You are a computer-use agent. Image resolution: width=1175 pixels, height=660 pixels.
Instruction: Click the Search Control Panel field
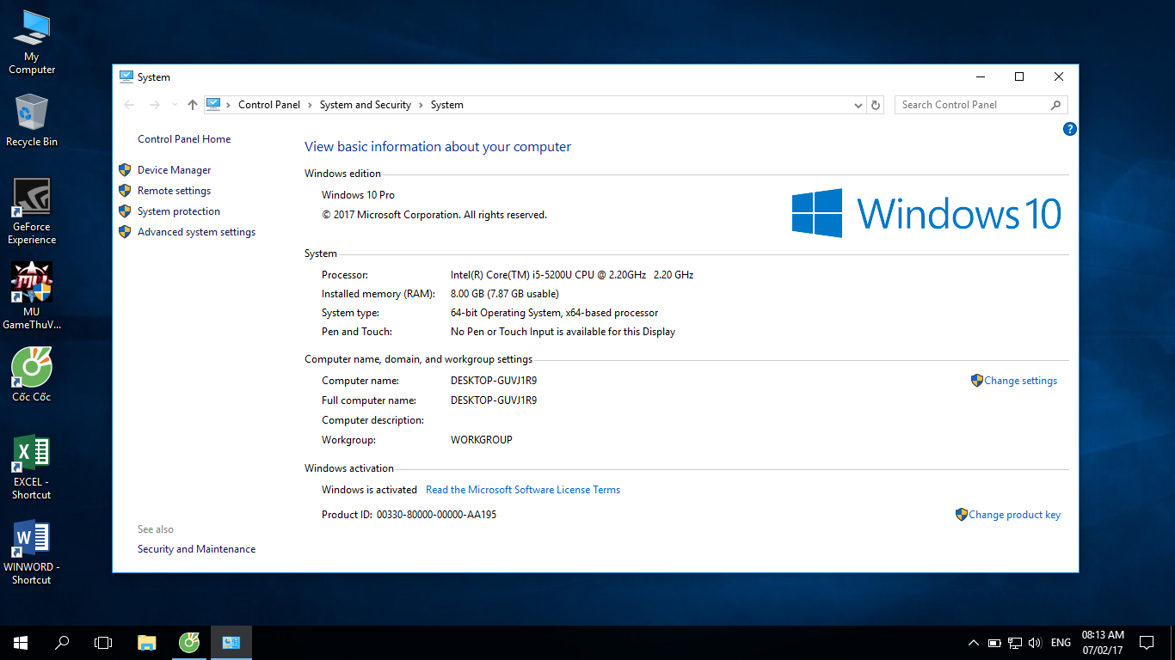pos(972,105)
